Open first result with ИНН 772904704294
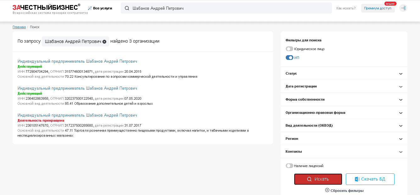420x195 pixels. click(77, 61)
